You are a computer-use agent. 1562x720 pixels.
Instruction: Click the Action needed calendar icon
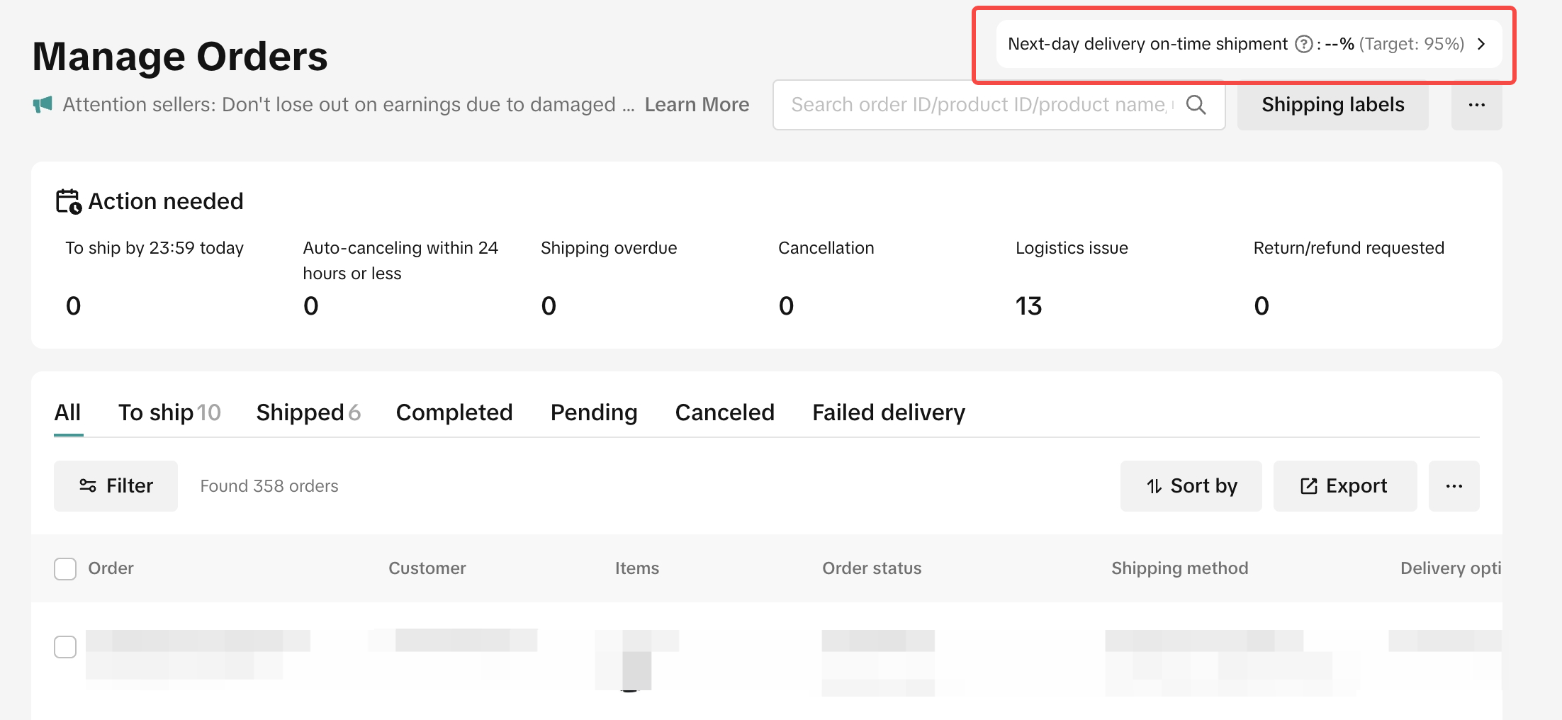69,201
